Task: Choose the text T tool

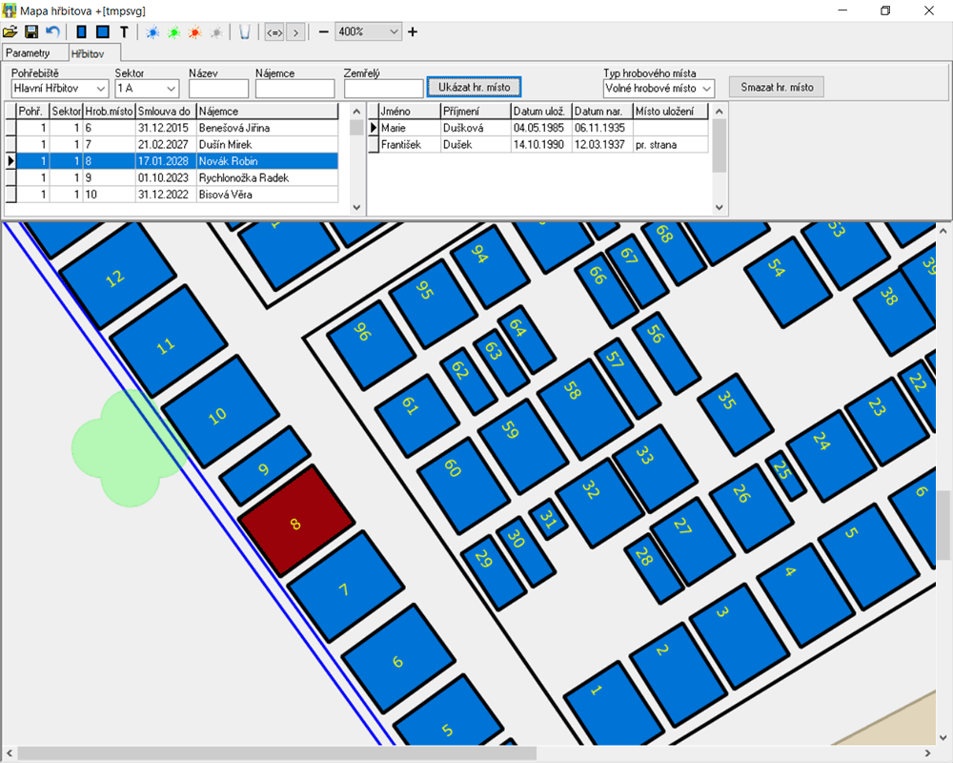Action: click(124, 31)
